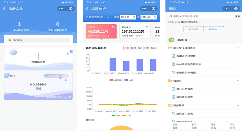Open the 备用金交接报表 report
The height and width of the screenshot is (131, 242).
point(188,56)
